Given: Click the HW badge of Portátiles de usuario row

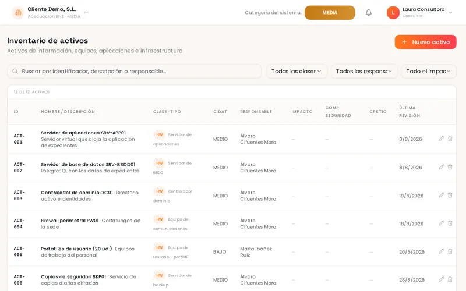Looking at the screenshot, I should tap(159, 248).
